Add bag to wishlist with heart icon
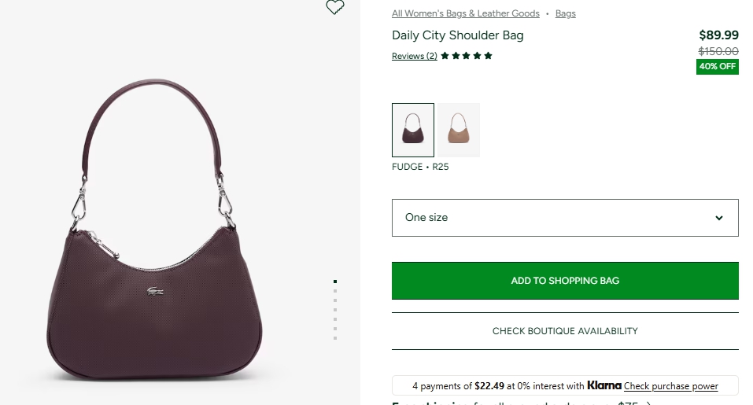Image resolution: width=753 pixels, height=405 pixels. 335,8
